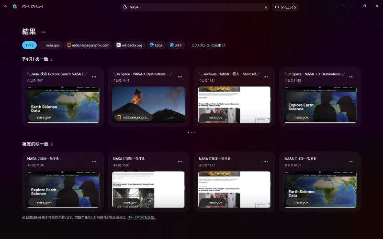Open the Orion Spacecraft article thumbnail in visual matches
This screenshot has width=383, height=239.
[148, 189]
